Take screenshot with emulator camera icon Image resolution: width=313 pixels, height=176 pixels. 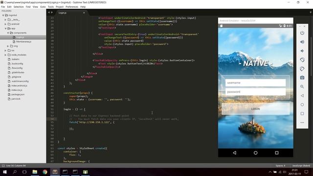coord(302,78)
